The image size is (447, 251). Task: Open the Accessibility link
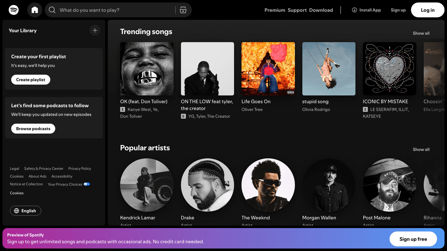[x=62, y=176]
